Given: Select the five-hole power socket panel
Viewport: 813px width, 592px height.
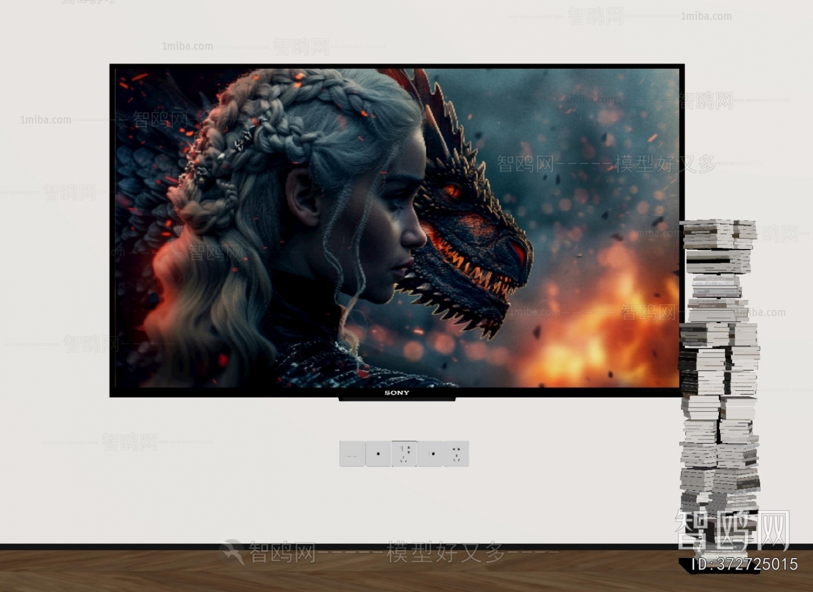Looking at the screenshot, I should click(x=404, y=453).
